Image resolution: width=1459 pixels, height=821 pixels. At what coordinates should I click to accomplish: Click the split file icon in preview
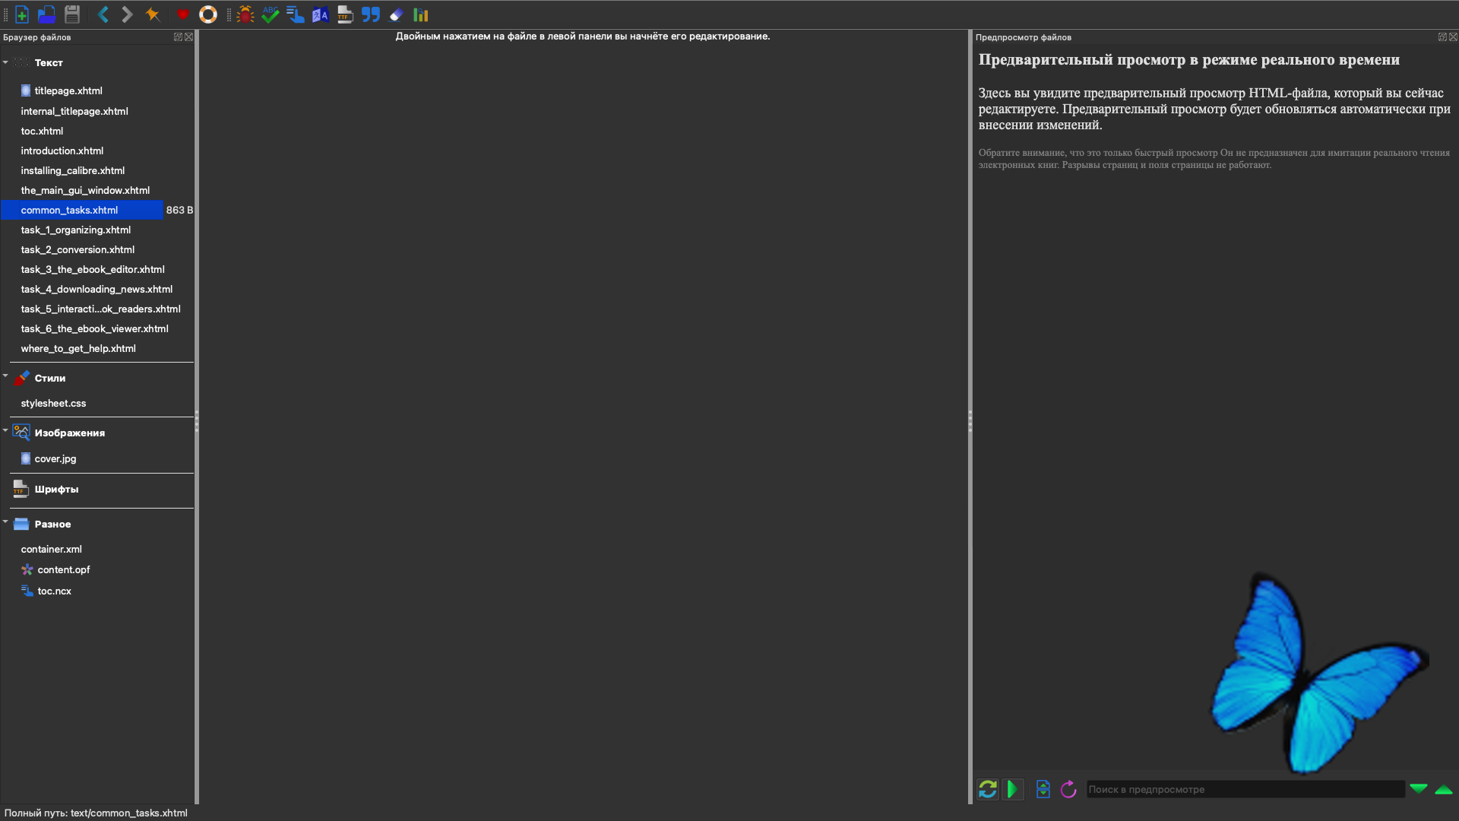pyautogui.click(x=1043, y=789)
